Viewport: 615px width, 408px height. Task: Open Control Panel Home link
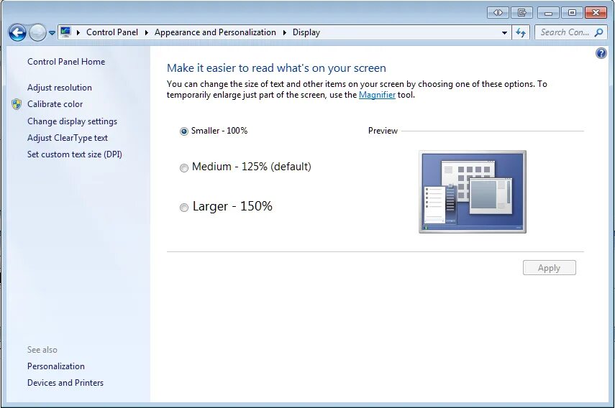click(x=66, y=62)
